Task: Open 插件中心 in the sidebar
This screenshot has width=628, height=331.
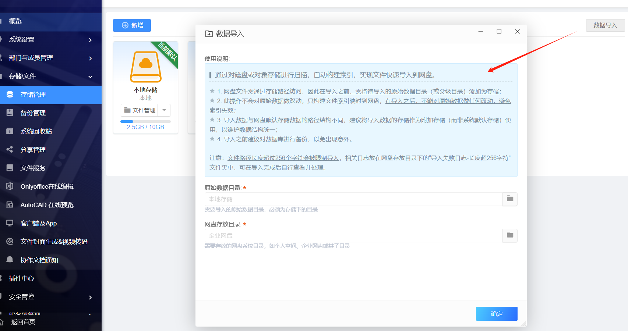Action: tap(51, 278)
